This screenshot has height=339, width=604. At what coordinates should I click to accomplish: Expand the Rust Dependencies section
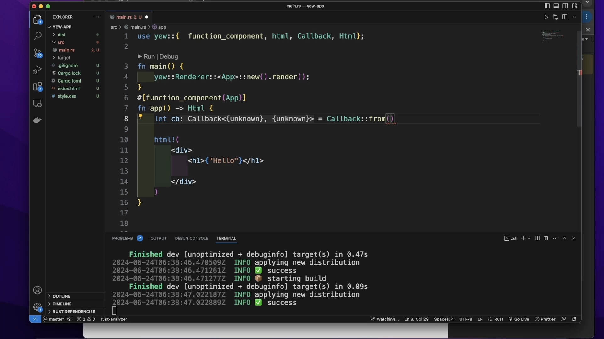click(x=74, y=312)
